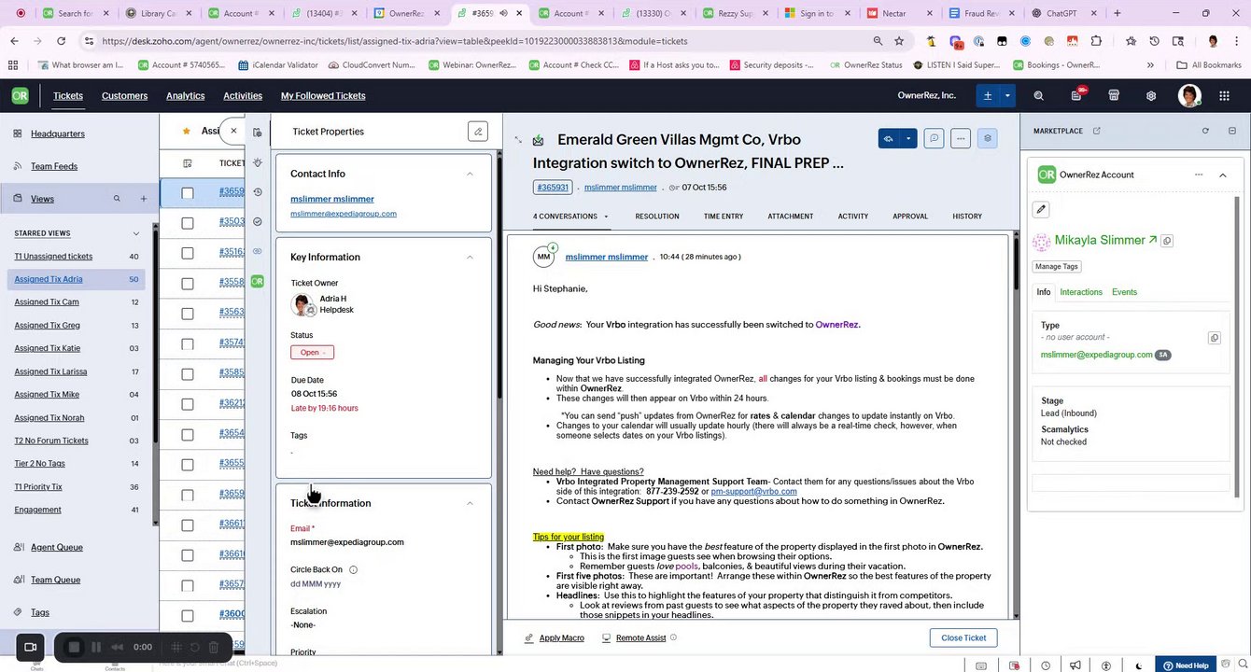Select checkbox for ticket #3585 row
This screenshot has width=1251, height=672.
(188, 373)
